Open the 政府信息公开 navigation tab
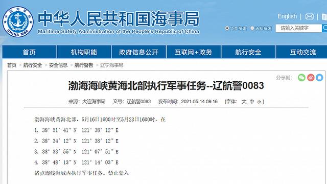This screenshot has width=327, height=184. (x=139, y=52)
